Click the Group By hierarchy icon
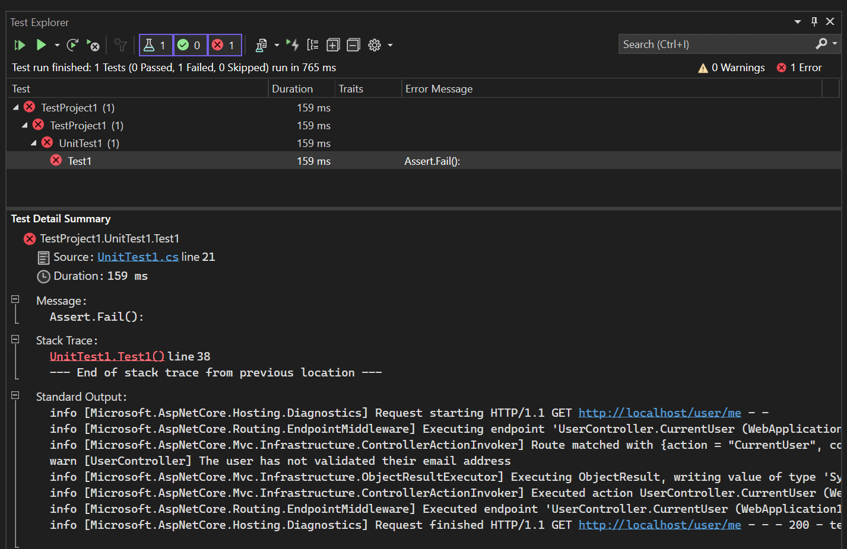 313,45
